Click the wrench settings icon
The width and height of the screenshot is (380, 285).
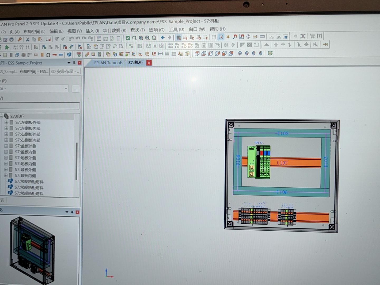point(20,40)
